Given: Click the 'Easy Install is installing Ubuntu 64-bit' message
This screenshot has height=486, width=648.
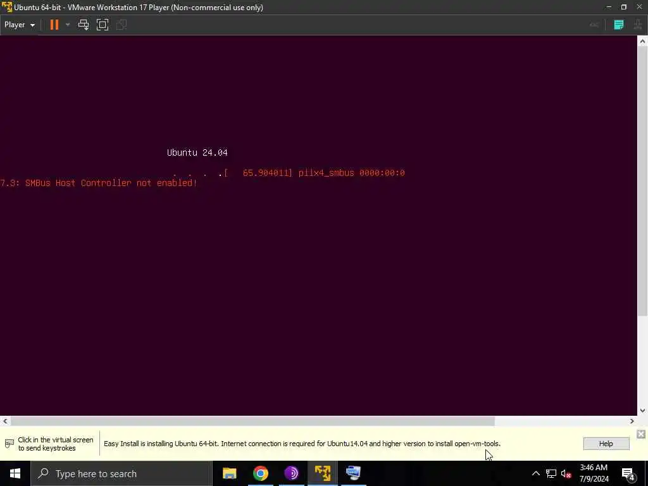Looking at the screenshot, I should point(302,444).
